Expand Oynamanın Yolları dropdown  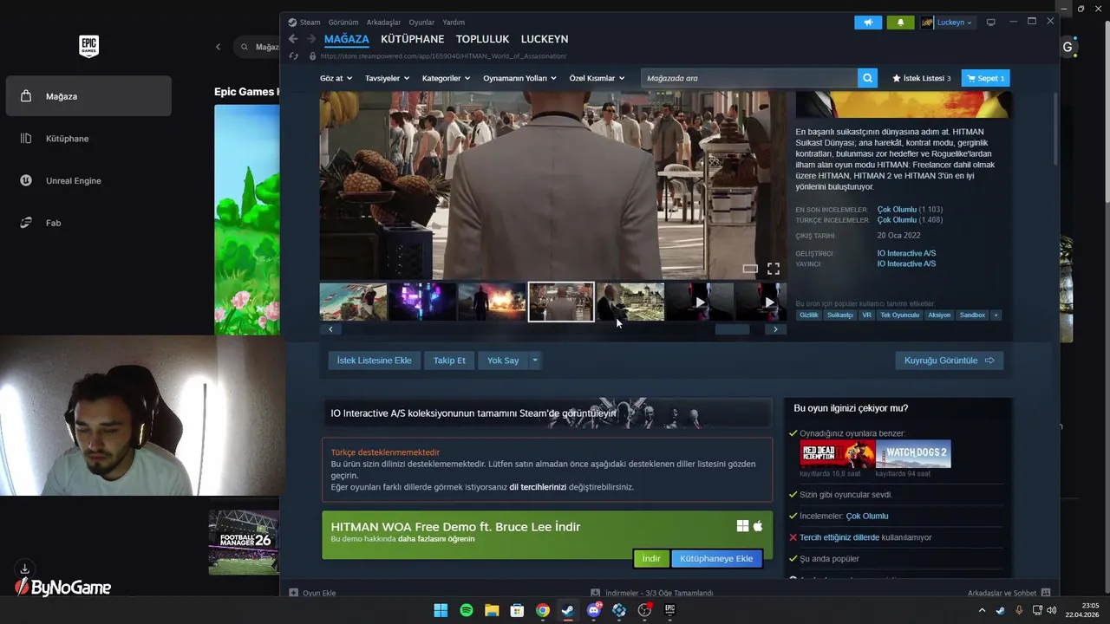(520, 78)
